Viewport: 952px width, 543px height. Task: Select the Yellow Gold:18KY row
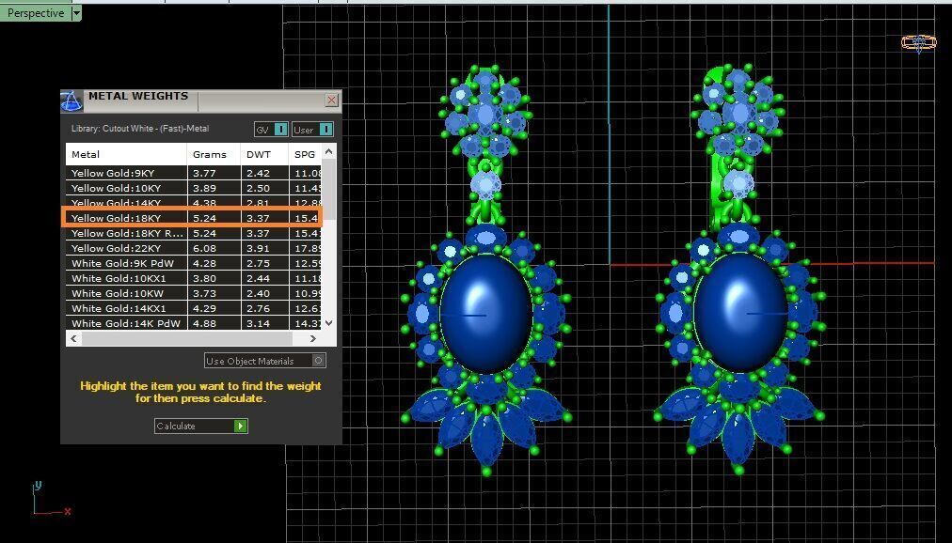click(194, 218)
